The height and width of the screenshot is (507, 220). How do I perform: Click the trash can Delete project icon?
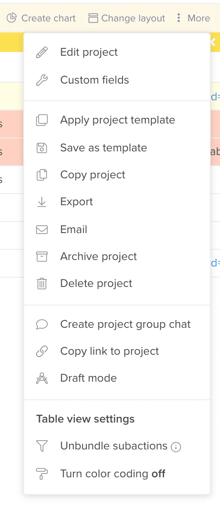tap(42, 284)
